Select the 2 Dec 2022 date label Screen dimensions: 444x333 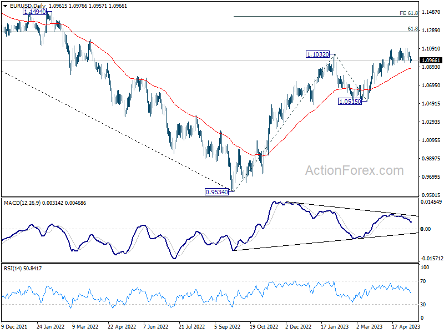pyautogui.click(x=298, y=327)
